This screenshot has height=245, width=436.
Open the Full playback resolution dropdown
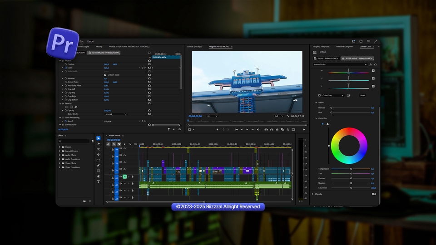pyautogui.click(x=278, y=116)
